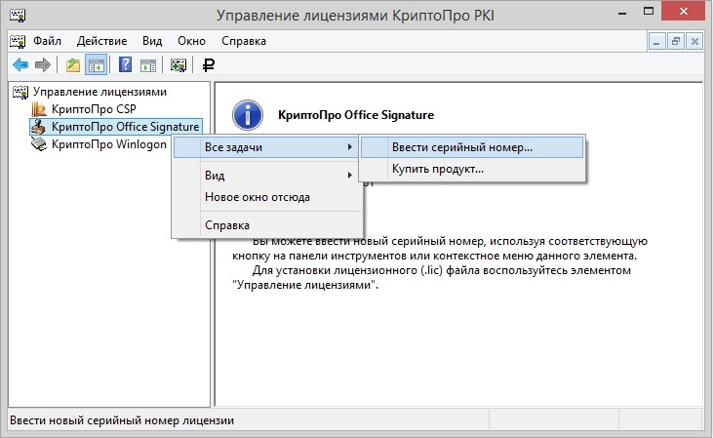The image size is (713, 438).
Task: Click Справка in the context menu
Action: (x=226, y=225)
